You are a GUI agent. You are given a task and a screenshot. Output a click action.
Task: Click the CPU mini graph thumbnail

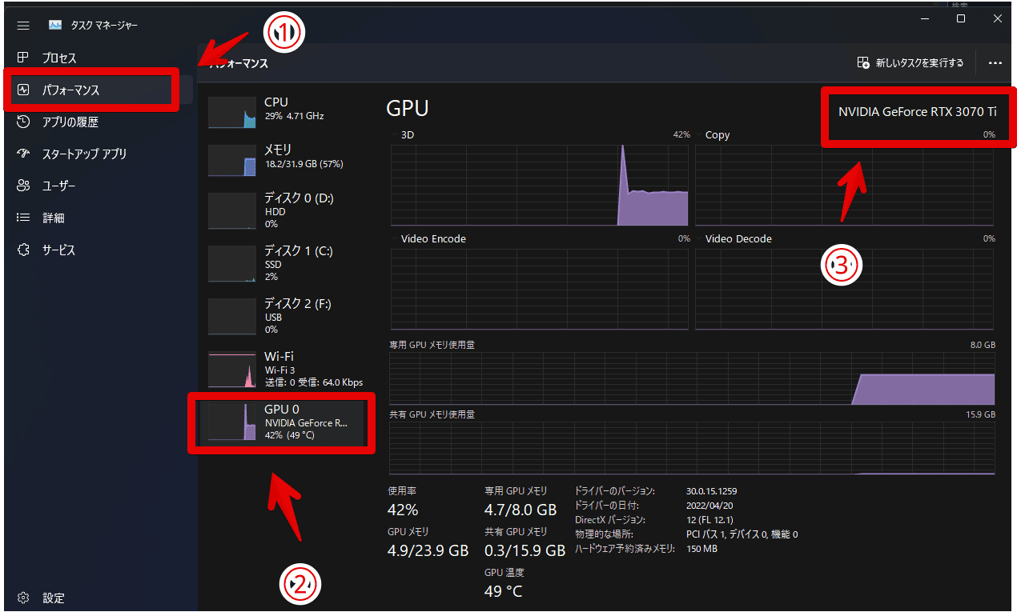pyautogui.click(x=231, y=112)
